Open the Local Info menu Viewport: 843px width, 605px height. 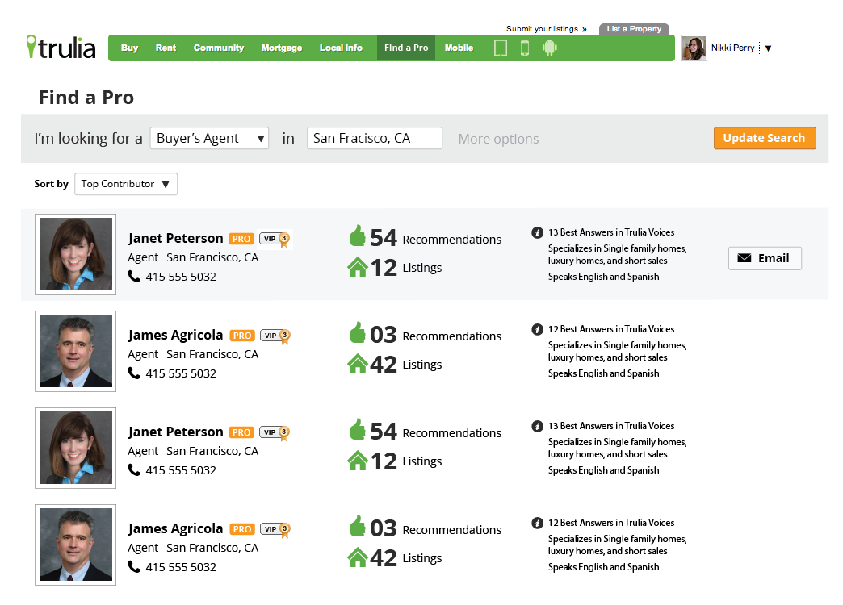click(x=341, y=48)
